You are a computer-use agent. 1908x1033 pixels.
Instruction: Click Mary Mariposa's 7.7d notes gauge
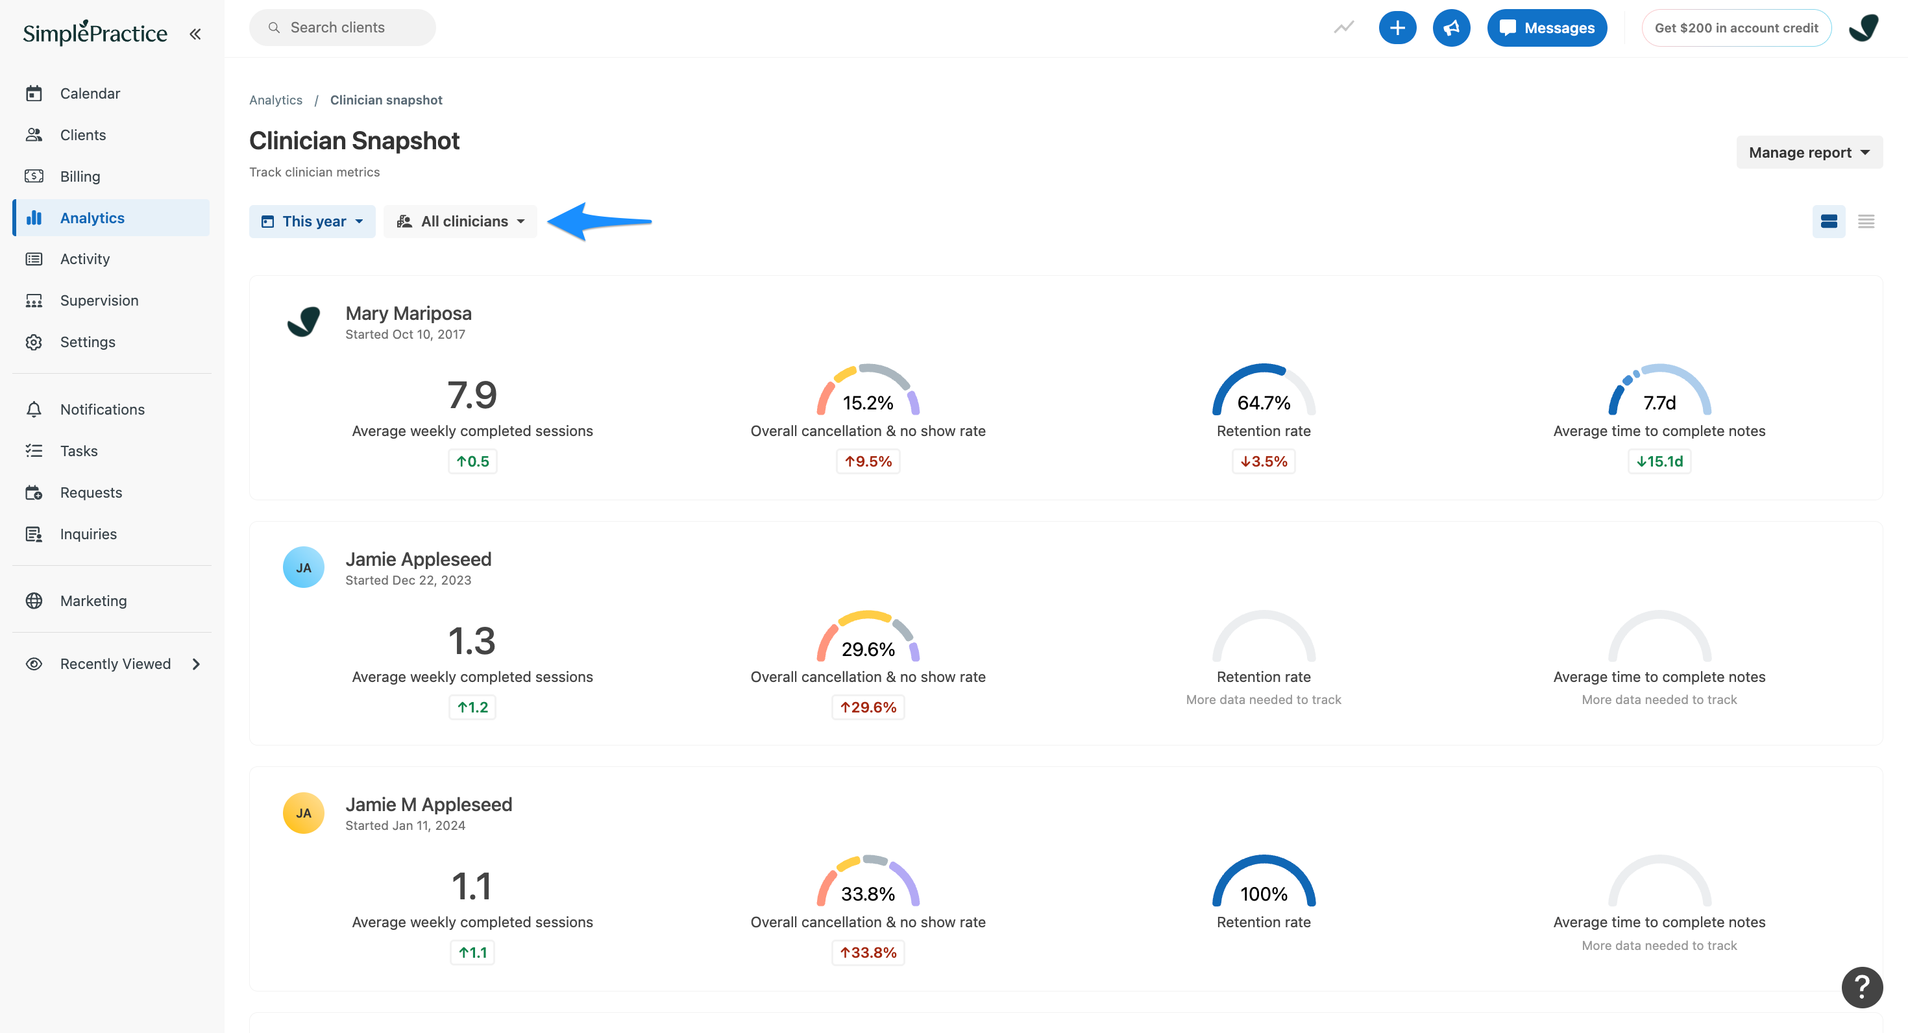coord(1659,390)
